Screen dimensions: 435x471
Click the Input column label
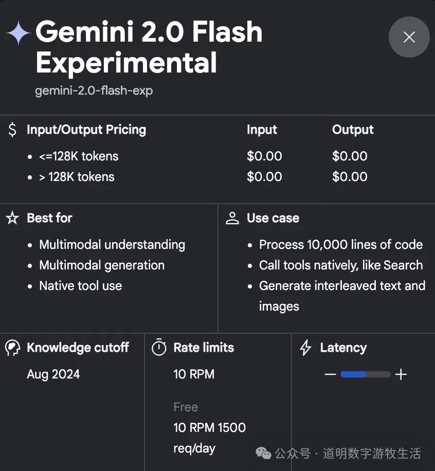point(262,130)
